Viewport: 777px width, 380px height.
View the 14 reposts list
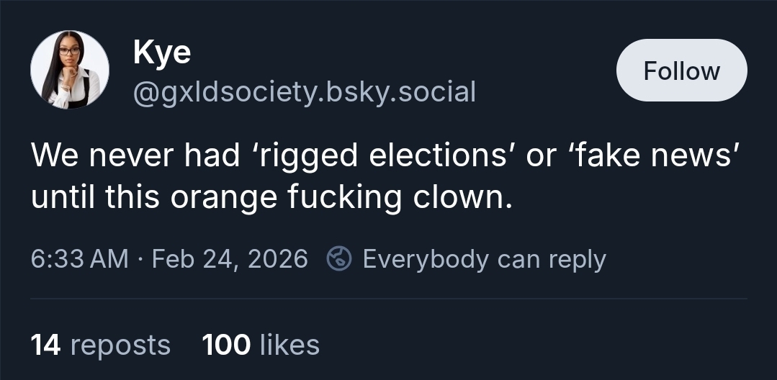pyautogui.click(x=101, y=345)
